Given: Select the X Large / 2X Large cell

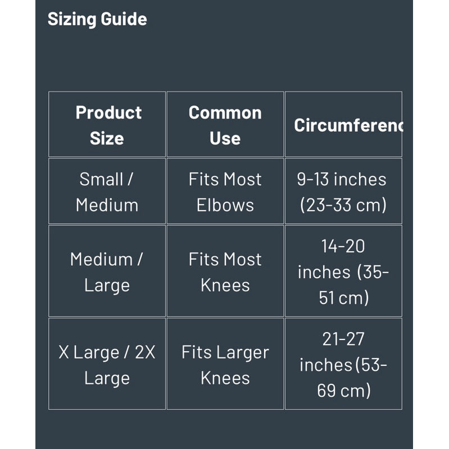Looking at the screenshot, I should (107, 365).
